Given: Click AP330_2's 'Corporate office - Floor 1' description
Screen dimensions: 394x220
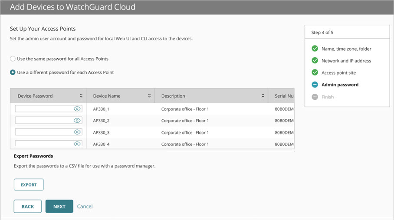Looking at the screenshot, I should click(x=185, y=121).
